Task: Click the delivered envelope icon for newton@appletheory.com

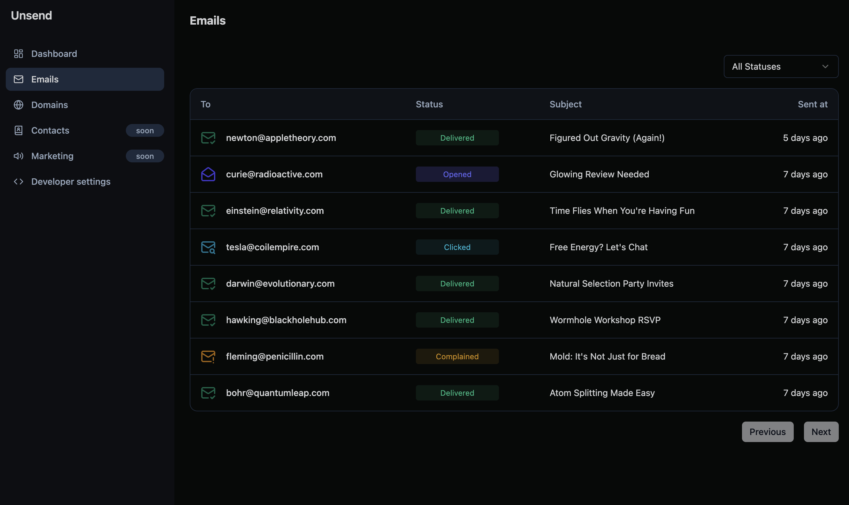Action: [208, 138]
